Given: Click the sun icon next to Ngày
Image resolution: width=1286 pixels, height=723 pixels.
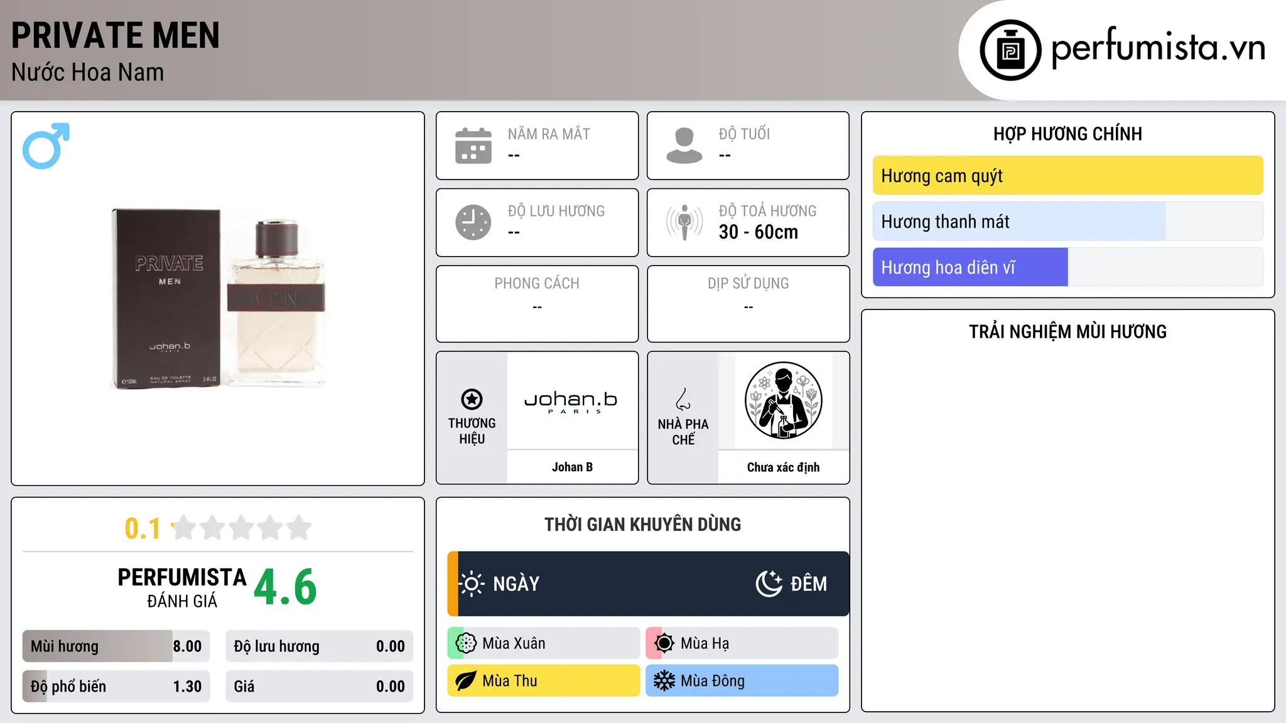Looking at the screenshot, I should tap(472, 584).
